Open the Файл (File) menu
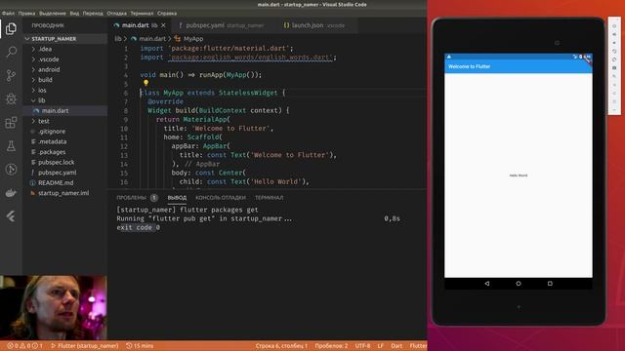 (x=8, y=13)
